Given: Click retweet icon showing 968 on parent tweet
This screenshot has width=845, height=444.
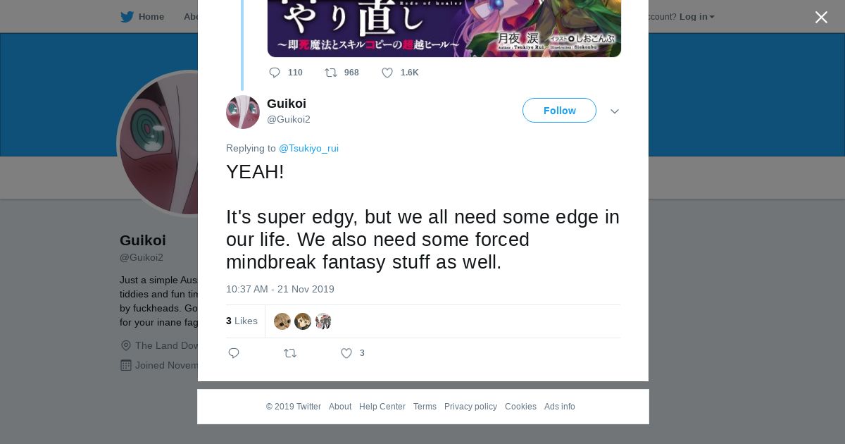Looking at the screenshot, I should [331, 73].
